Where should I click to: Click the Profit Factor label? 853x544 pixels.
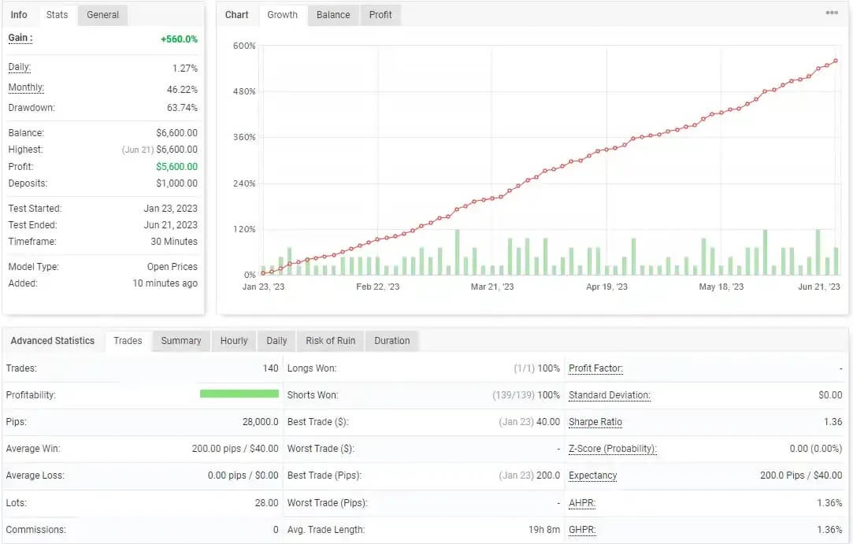click(595, 368)
